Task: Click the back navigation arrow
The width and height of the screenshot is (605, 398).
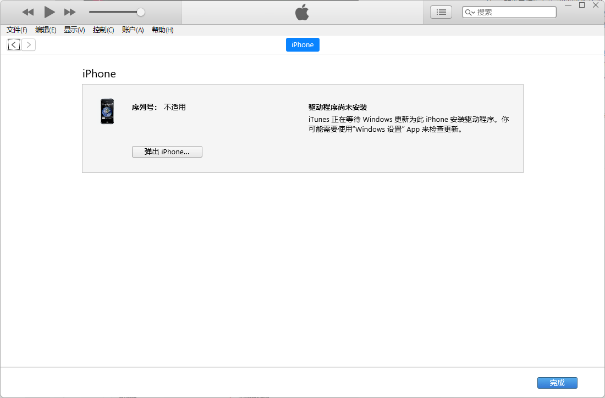Action: point(14,45)
